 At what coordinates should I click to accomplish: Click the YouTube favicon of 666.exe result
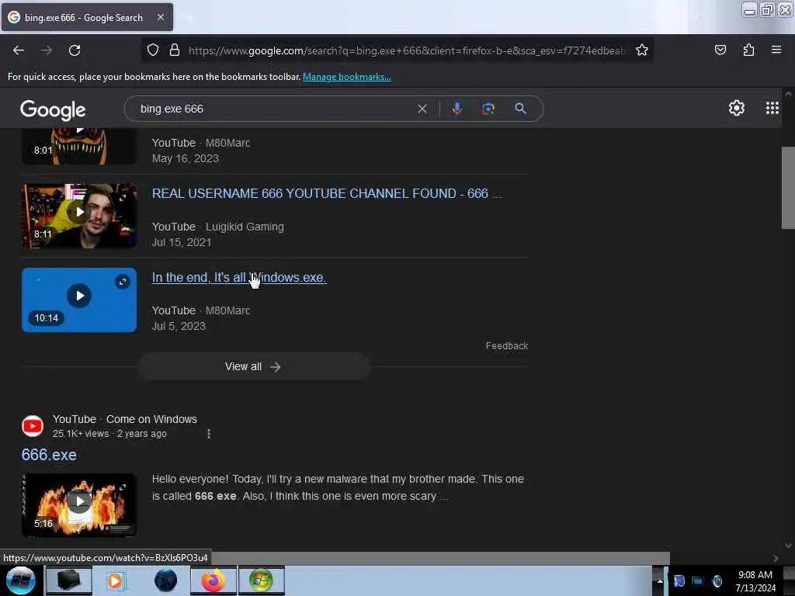point(33,426)
